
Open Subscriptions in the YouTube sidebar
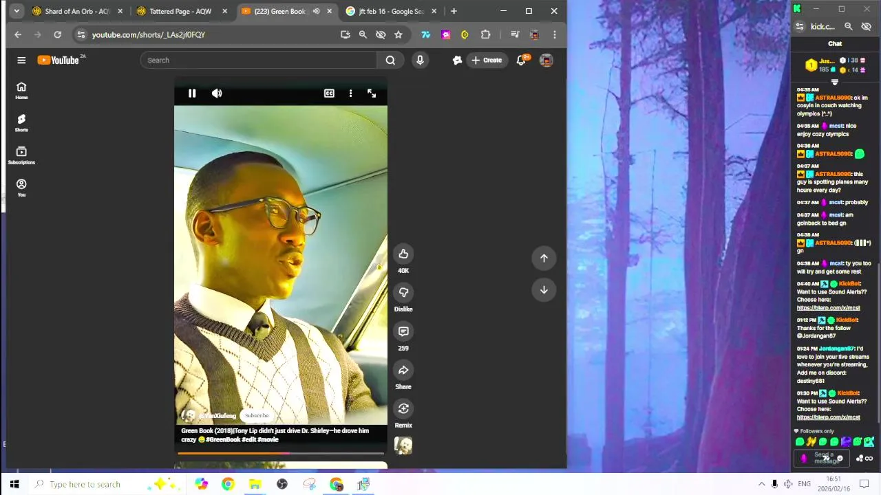(x=21, y=155)
